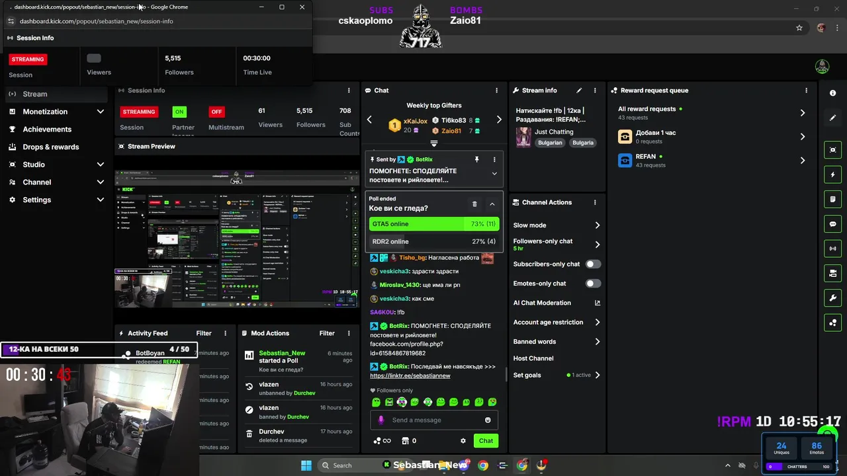Edit stream info with the pencil icon
Image resolution: width=847 pixels, height=476 pixels.
(x=579, y=91)
